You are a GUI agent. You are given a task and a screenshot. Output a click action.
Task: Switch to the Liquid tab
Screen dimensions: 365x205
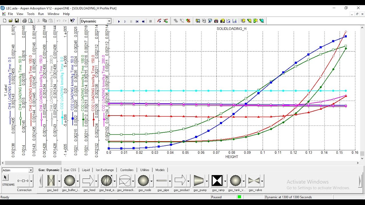pos(86,170)
